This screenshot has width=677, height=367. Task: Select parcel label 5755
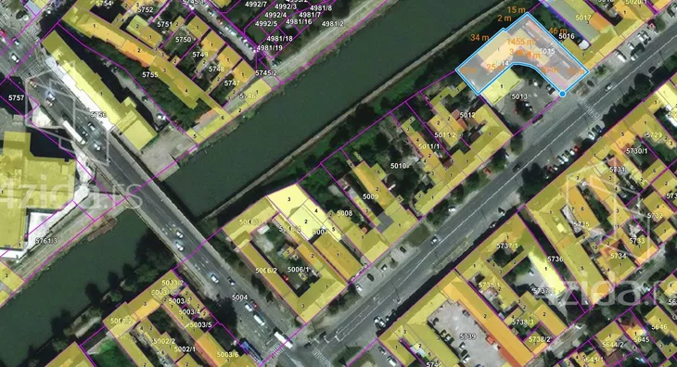(x=150, y=75)
